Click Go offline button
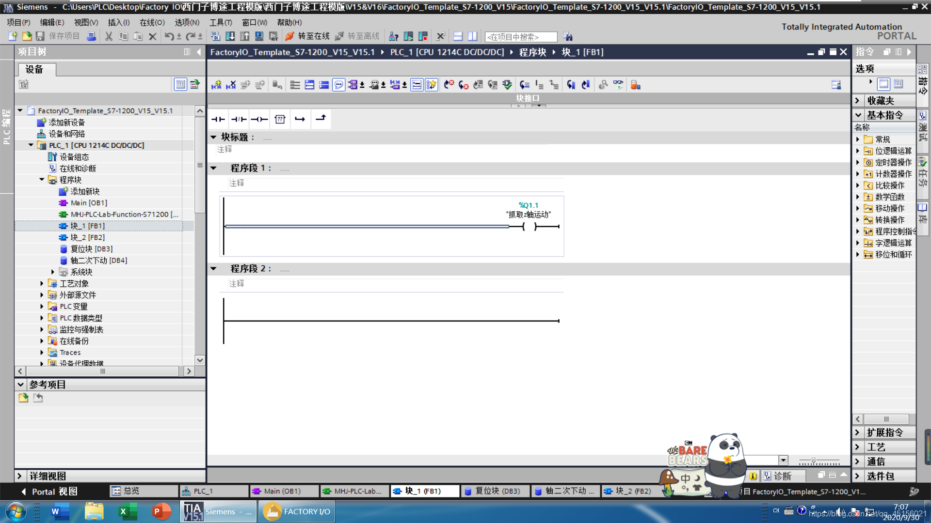The image size is (931, 523). tap(357, 36)
